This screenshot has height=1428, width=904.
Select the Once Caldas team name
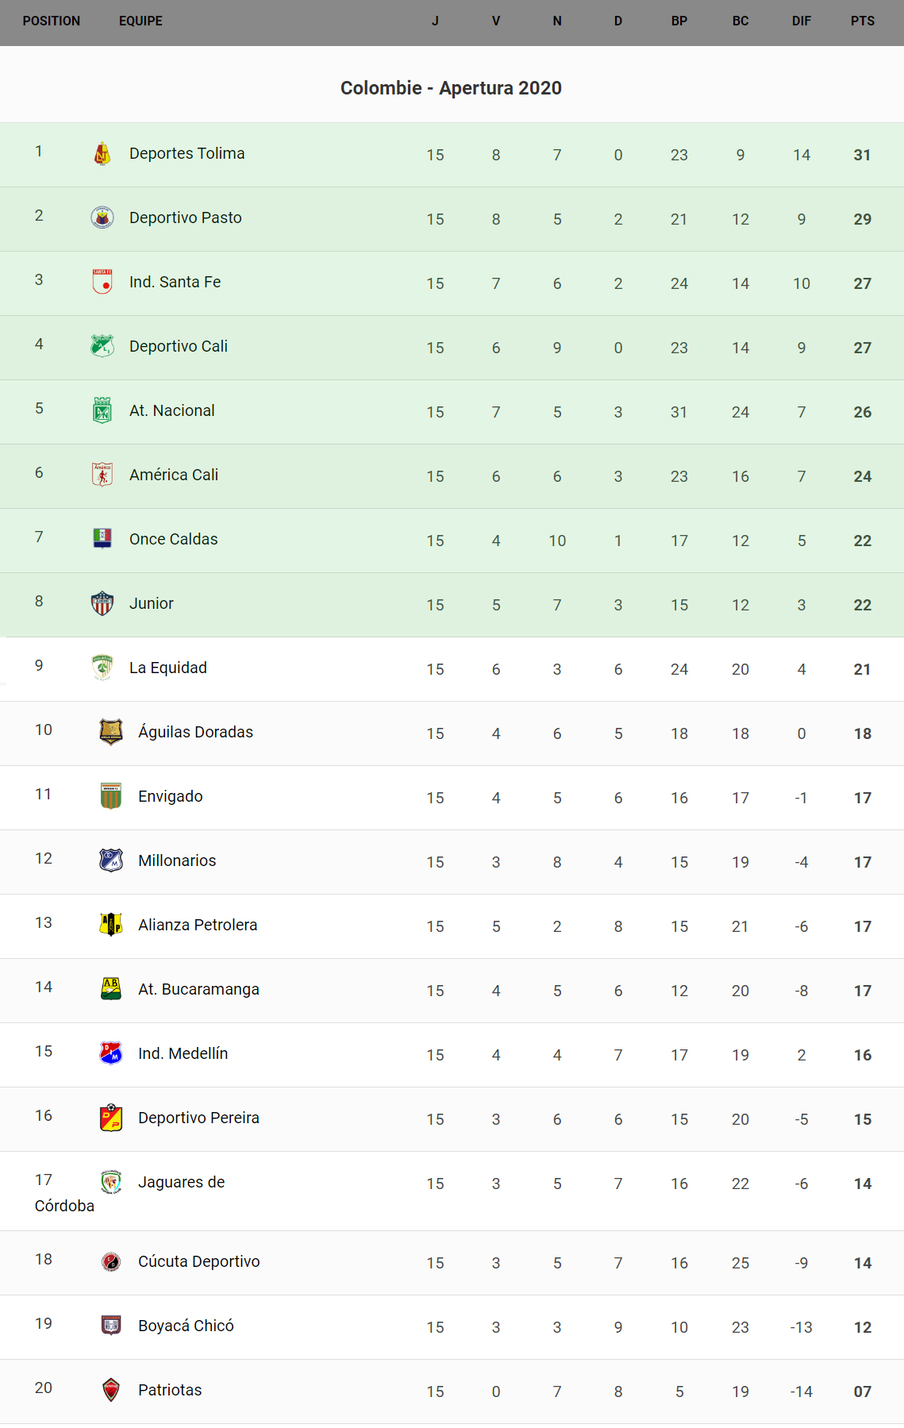pyautogui.click(x=174, y=539)
